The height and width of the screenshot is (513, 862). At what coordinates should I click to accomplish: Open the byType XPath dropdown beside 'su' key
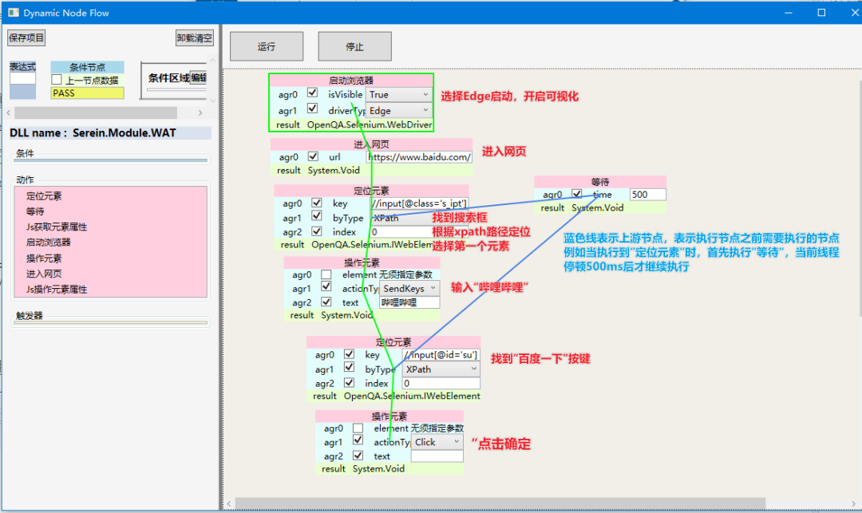pos(441,369)
